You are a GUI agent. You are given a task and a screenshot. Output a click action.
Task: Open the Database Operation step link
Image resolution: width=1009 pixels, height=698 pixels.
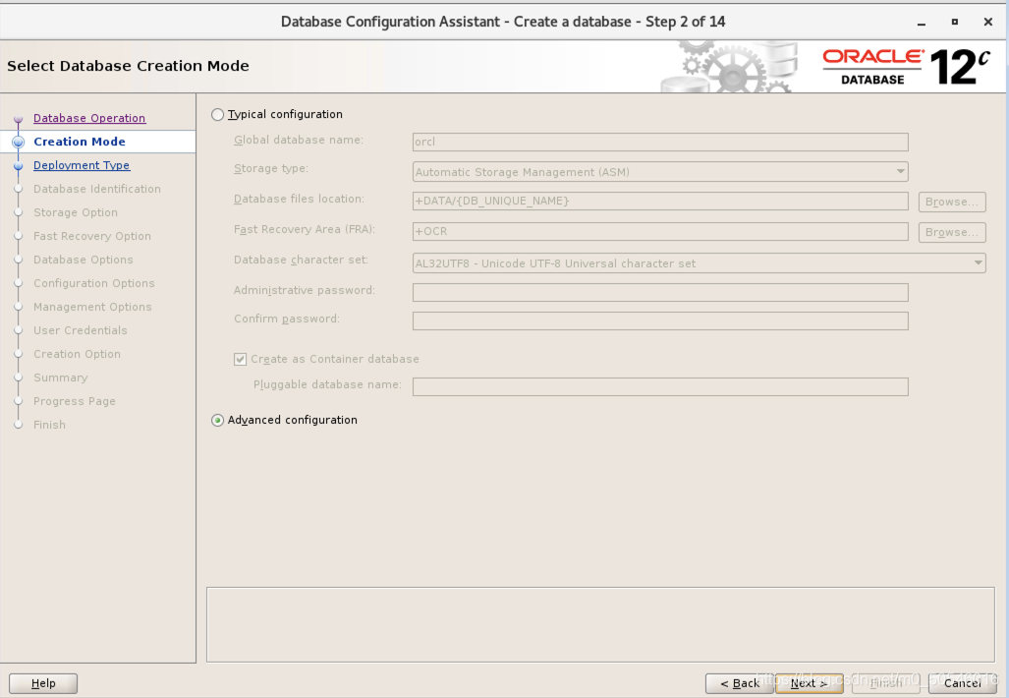pos(89,118)
